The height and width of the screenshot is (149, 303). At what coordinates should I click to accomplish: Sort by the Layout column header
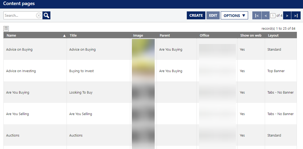click(x=273, y=36)
